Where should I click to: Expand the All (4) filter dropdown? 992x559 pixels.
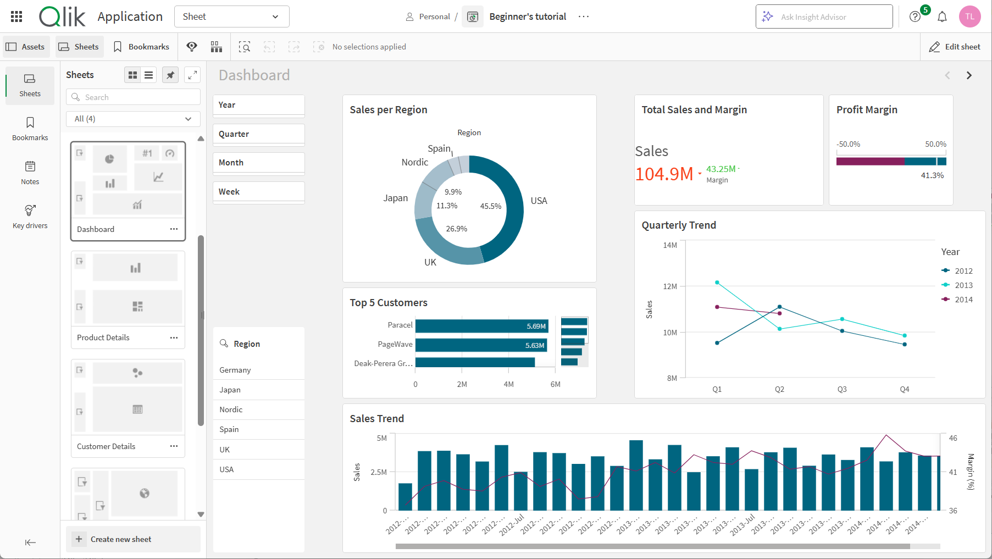(x=133, y=119)
